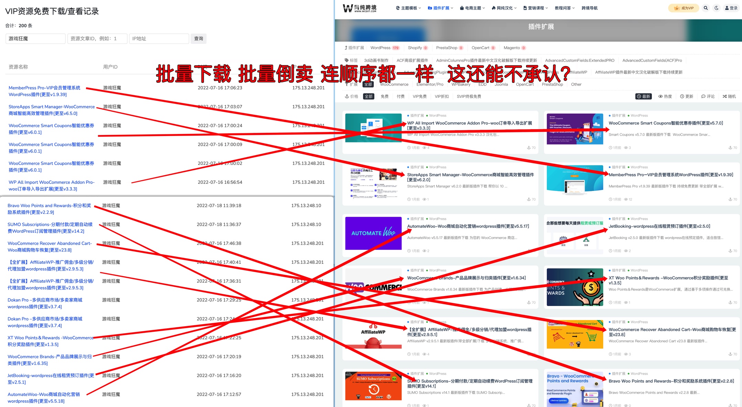
Task: Open JetBooking-wordpress在线租赁预订插件 card title
Action: pos(659,226)
